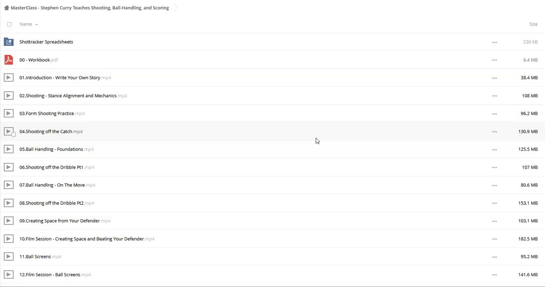Click the video icon for 01.Introduction
Screen dimensions: 545x287
[8, 78]
